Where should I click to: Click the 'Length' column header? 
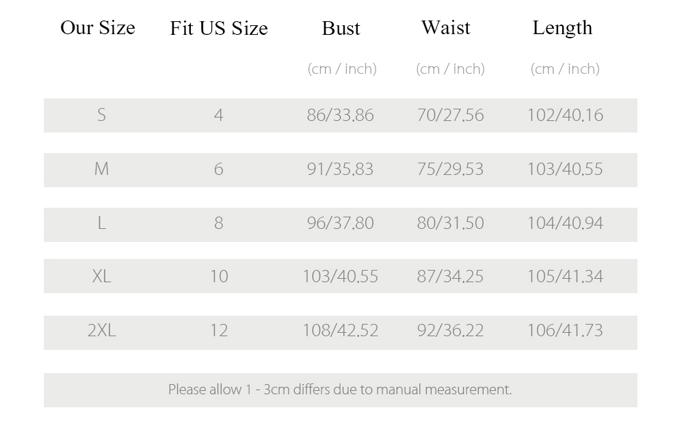562,28
